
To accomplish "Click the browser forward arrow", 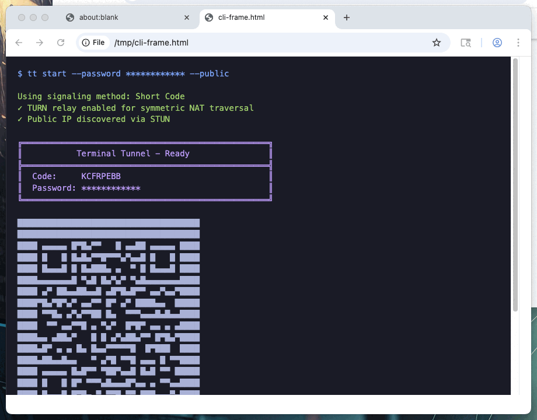I will point(40,43).
